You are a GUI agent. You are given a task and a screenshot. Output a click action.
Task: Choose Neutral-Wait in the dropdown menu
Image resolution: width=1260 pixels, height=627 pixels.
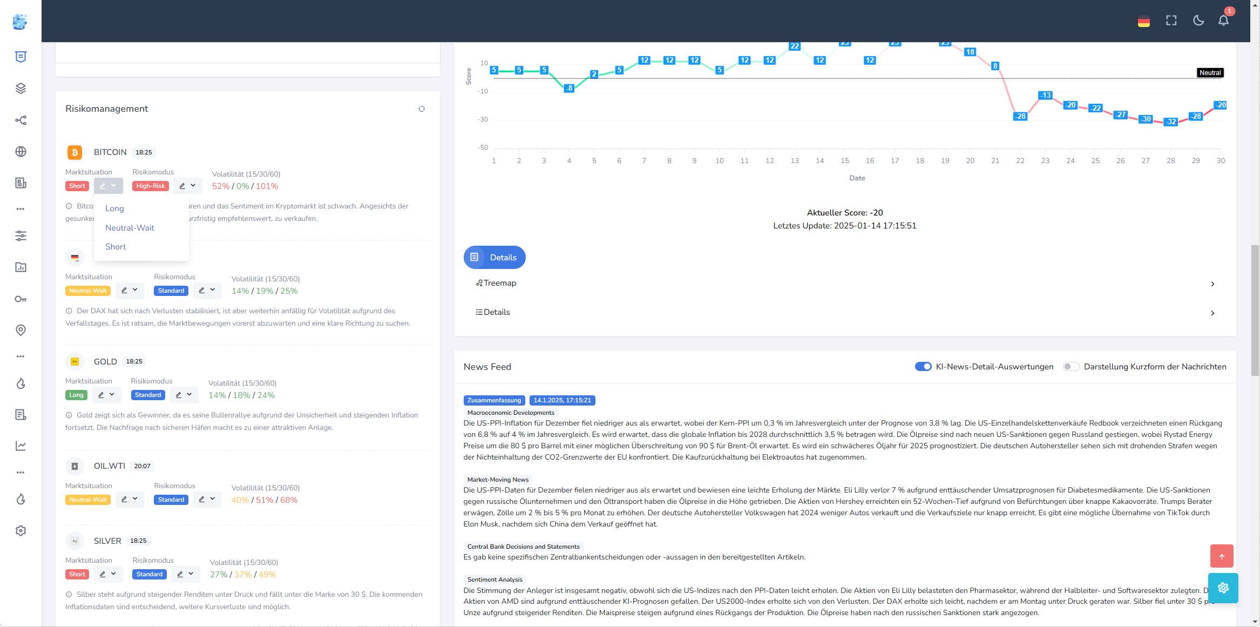coord(130,228)
